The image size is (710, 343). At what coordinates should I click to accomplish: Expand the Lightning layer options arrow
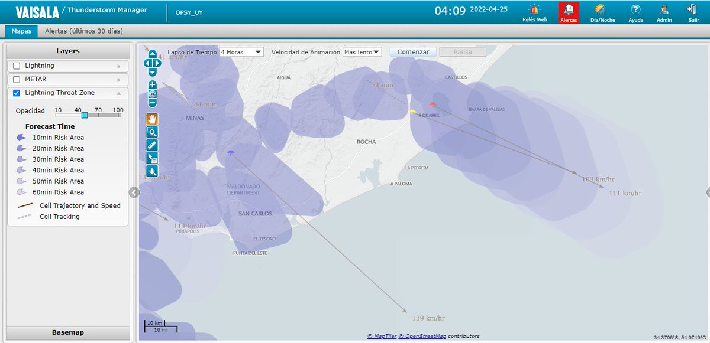(119, 66)
